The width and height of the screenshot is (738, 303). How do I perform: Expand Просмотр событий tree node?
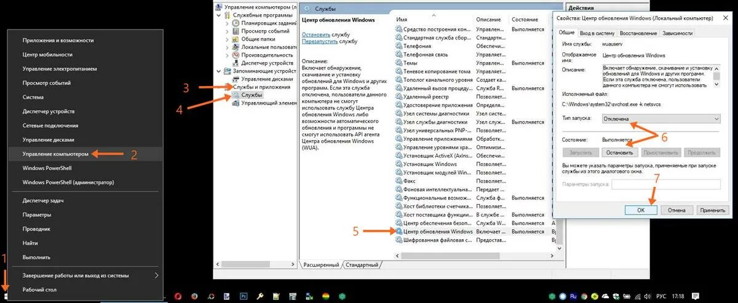coord(227,31)
